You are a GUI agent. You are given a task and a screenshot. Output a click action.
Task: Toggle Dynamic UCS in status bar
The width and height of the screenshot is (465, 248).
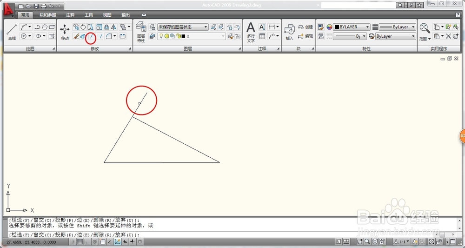pos(118,242)
